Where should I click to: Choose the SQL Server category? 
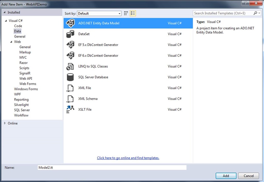coord(22,110)
